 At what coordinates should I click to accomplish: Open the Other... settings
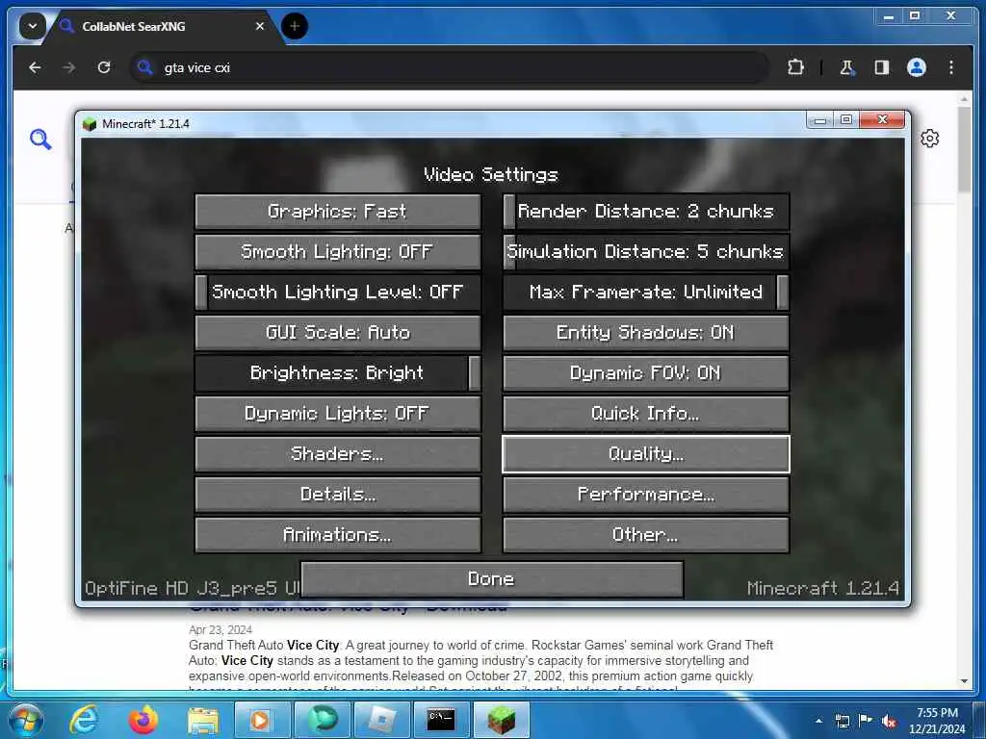646,535
